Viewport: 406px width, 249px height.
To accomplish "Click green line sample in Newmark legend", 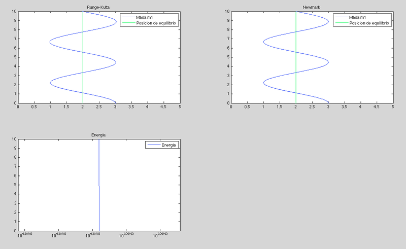I will point(340,23).
